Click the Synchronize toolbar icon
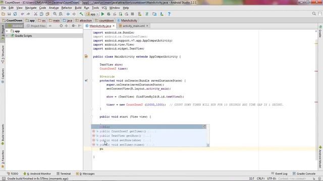The height and width of the screenshot is (181, 323). (x=15, y=14)
